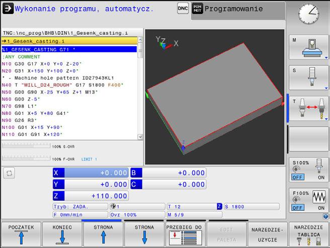Click the F-OVR override bar
Image resolution: width=330 pixels, height=248 pixels.
(26, 158)
